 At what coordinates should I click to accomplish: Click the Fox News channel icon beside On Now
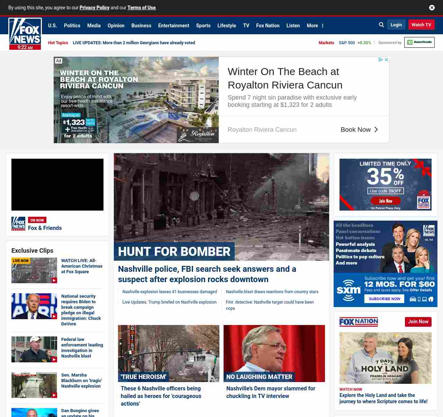click(18, 224)
